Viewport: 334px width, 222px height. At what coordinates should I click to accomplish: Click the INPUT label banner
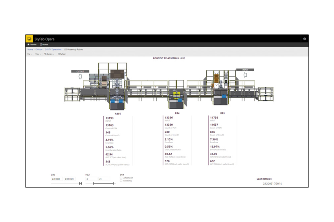click(245, 70)
